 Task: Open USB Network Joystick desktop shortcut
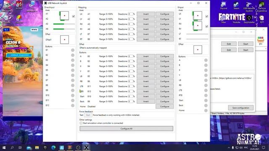click(x=249, y=7)
